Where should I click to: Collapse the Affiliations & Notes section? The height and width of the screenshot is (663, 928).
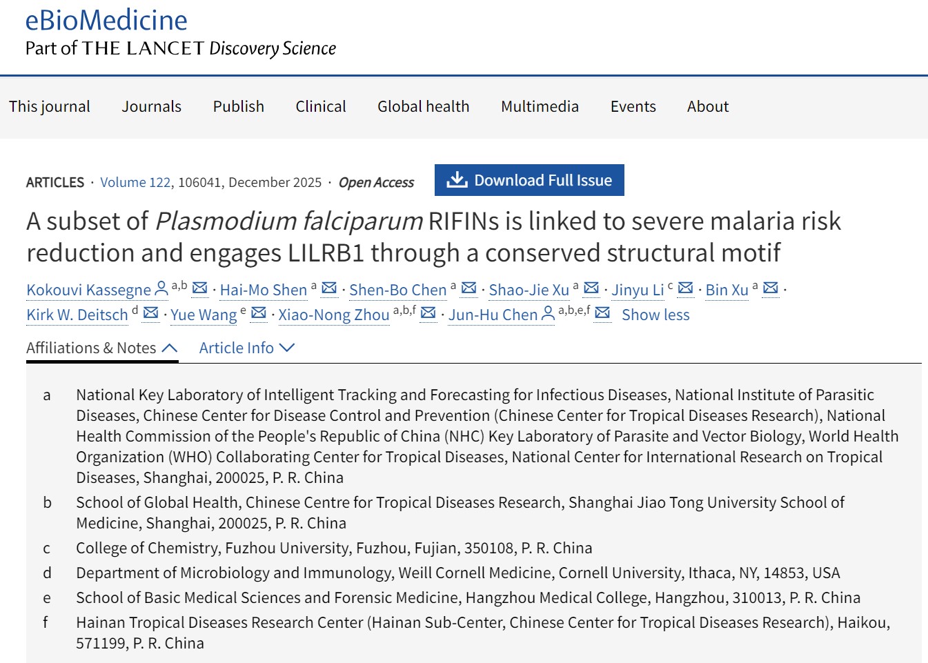pyautogui.click(x=101, y=348)
